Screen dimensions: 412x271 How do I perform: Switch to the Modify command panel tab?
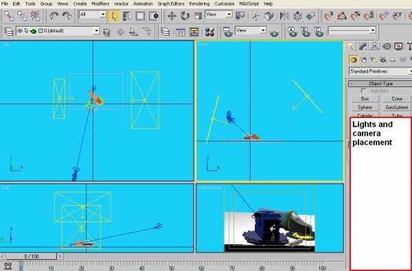(x=363, y=47)
